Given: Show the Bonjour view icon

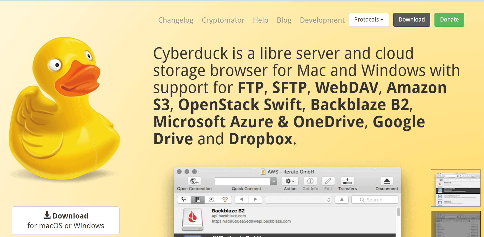Looking at the screenshot, I should click(x=225, y=199).
